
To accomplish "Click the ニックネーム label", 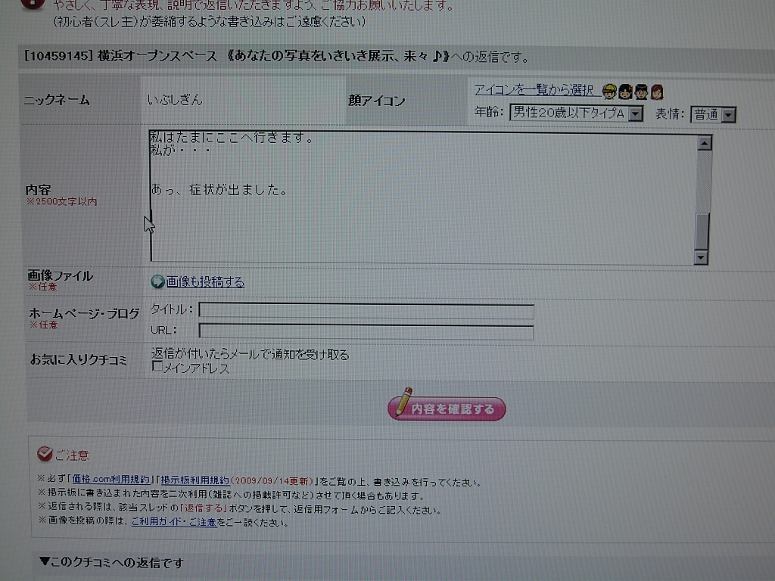I will 57,100.
